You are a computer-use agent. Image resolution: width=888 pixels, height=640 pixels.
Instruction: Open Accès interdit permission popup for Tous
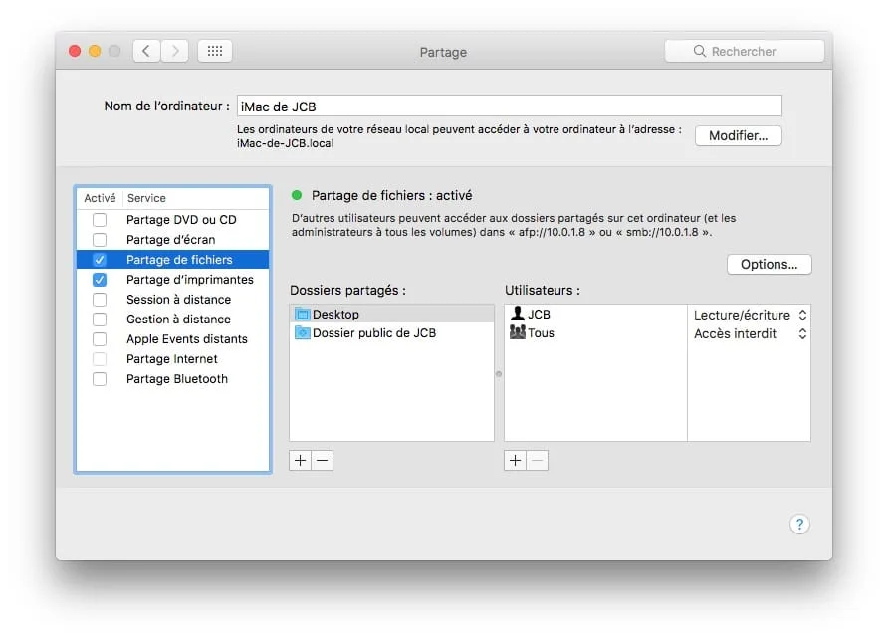click(x=750, y=333)
